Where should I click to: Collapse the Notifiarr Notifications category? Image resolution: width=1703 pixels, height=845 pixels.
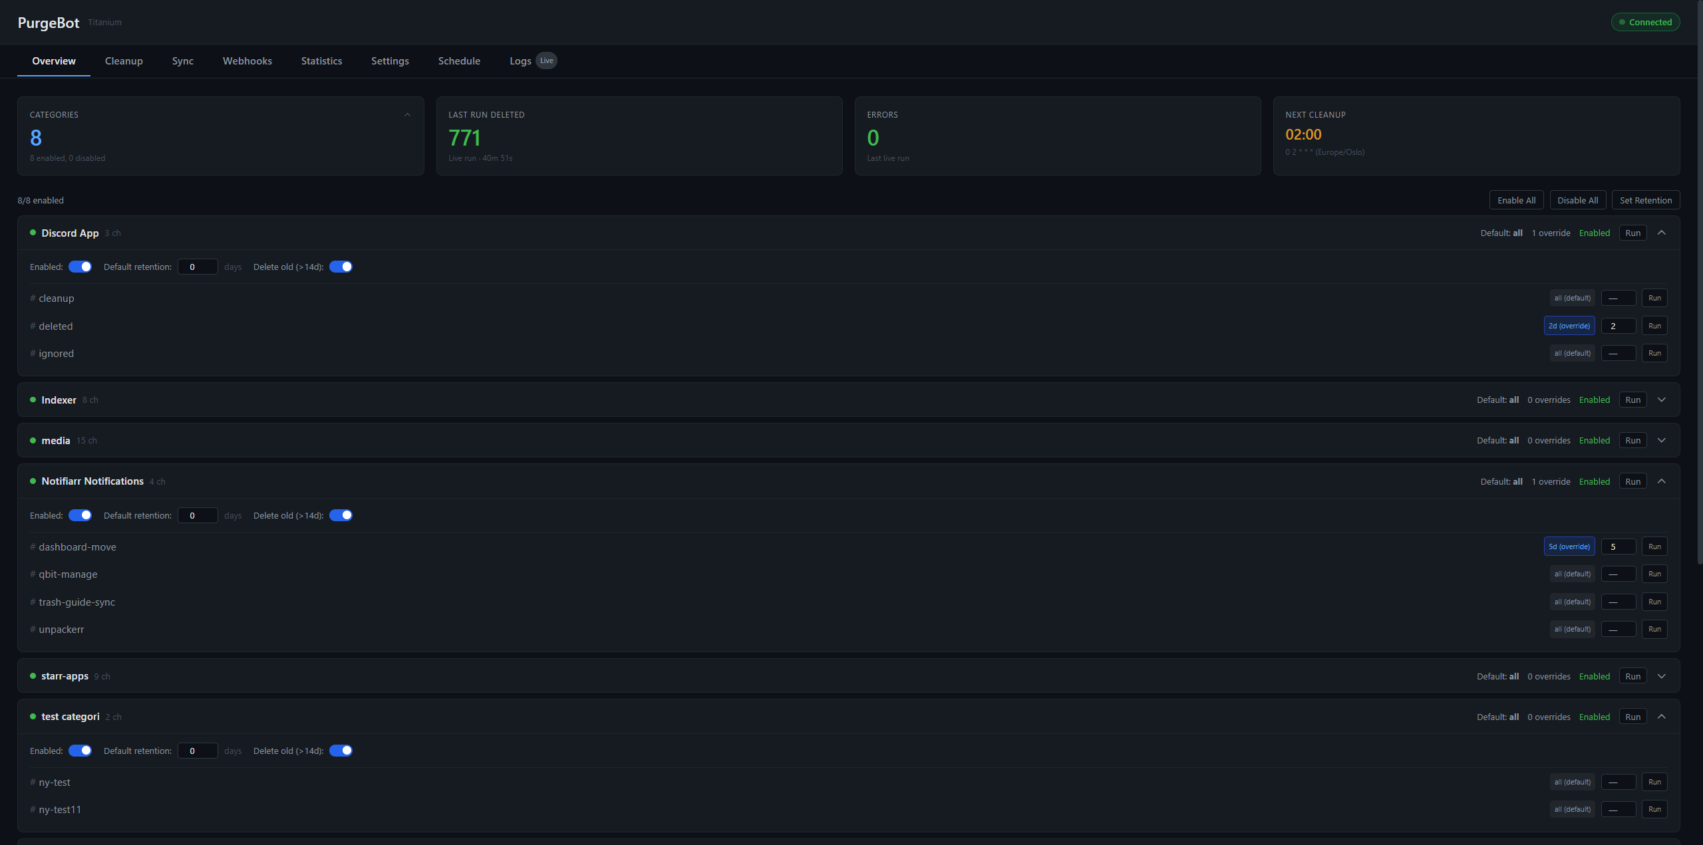(1662, 481)
